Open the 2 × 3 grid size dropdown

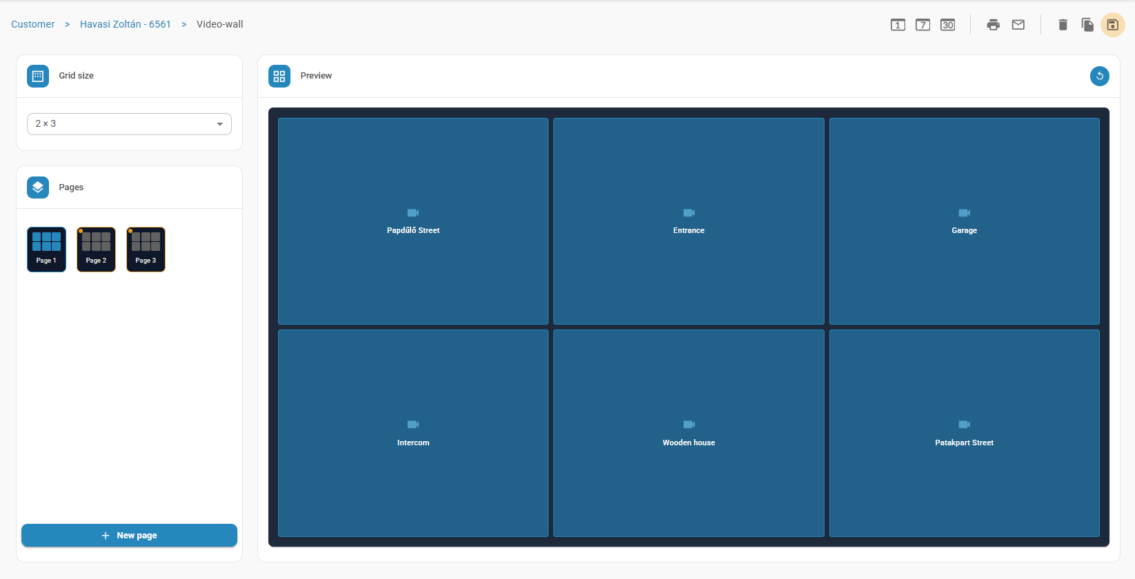click(129, 124)
